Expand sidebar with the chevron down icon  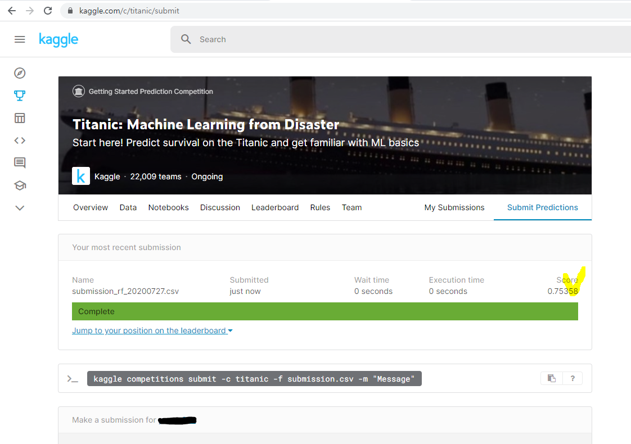[x=20, y=208]
